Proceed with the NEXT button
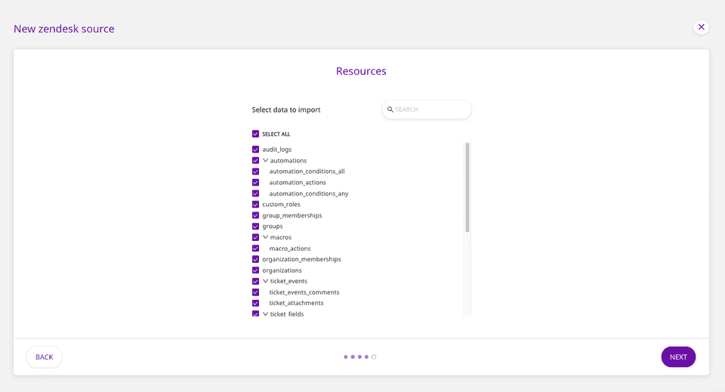Viewport: 725px width, 392px height. click(678, 357)
